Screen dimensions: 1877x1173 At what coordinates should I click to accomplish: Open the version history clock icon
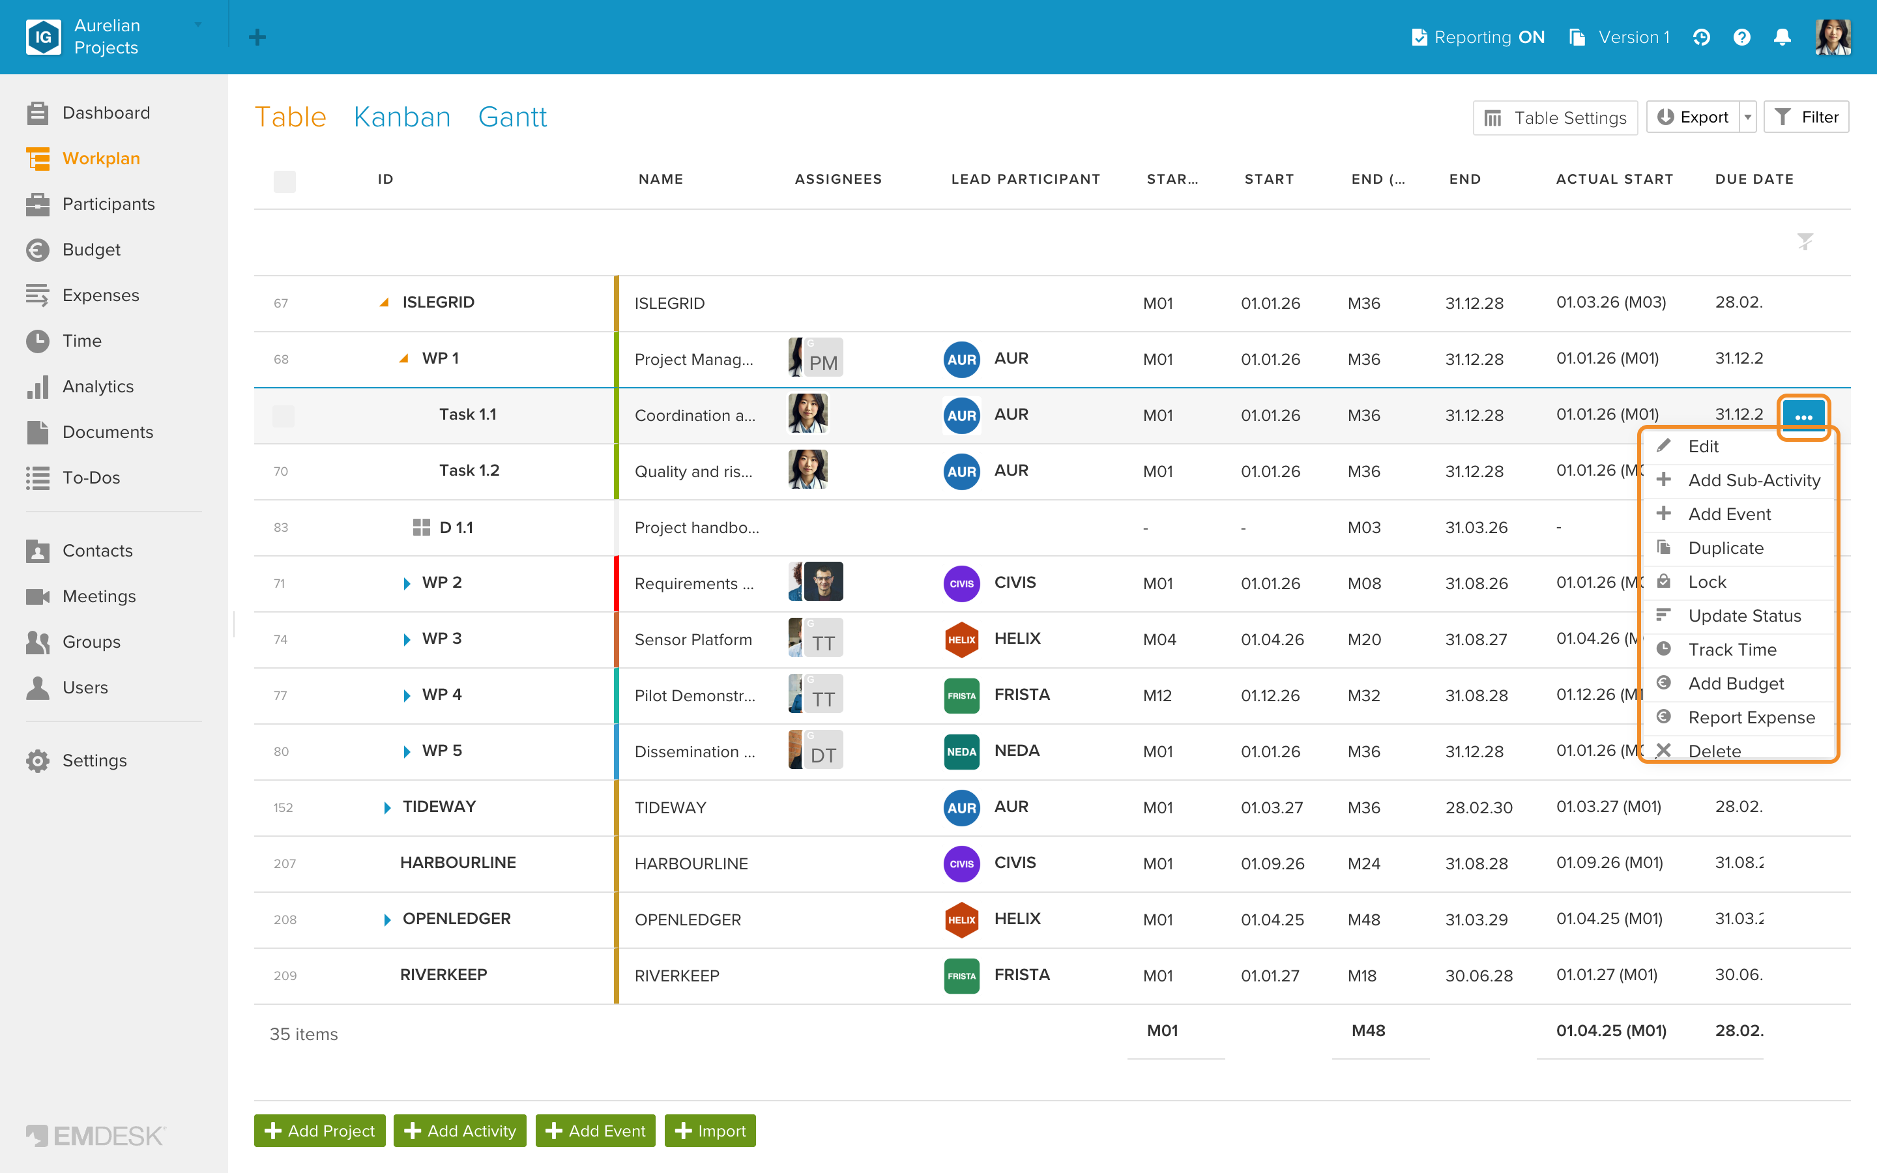tap(1701, 37)
